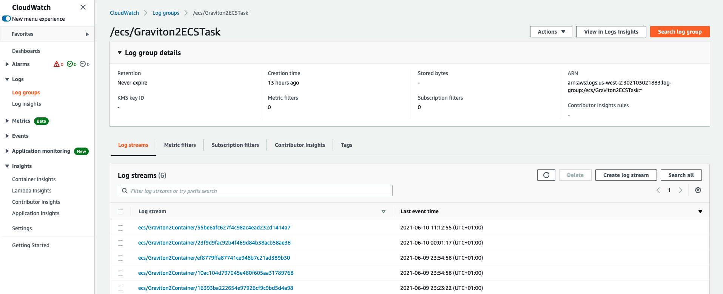Open log stream ending b38acb58ae36
This screenshot has width=723, height=294.
[x=214, y=243]
